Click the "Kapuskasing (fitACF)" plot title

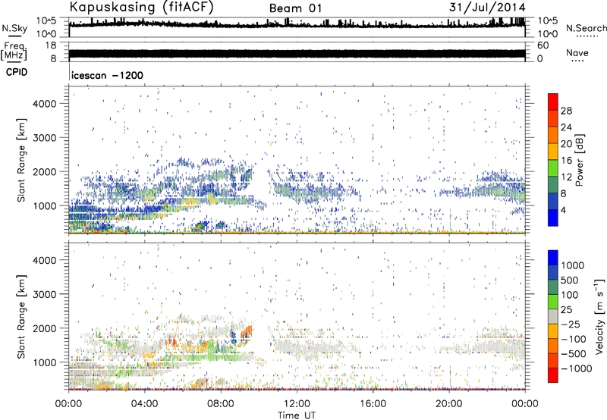(141, 7)
